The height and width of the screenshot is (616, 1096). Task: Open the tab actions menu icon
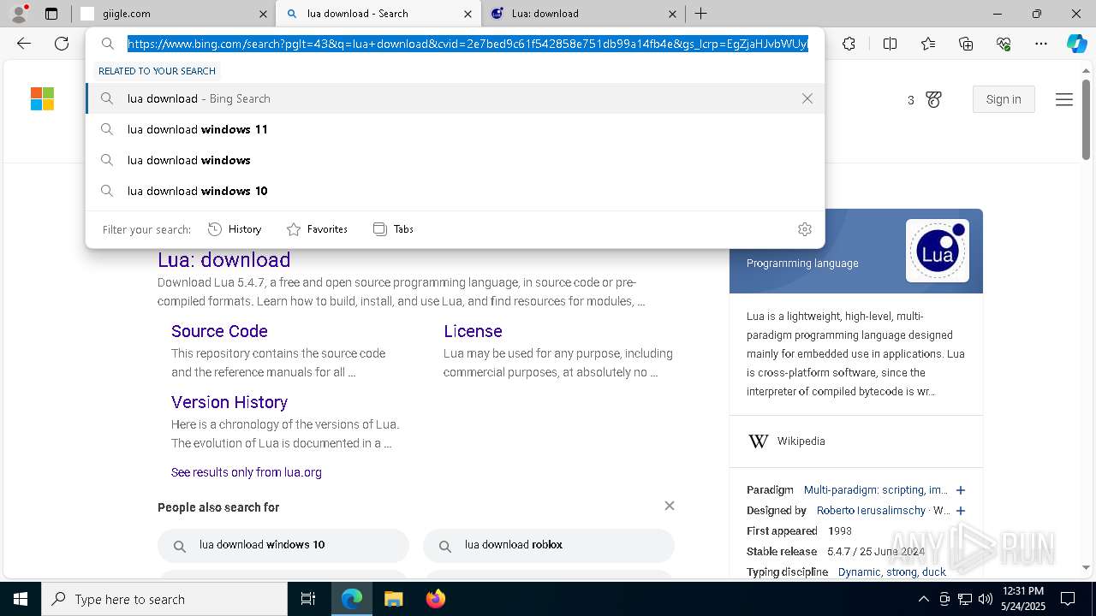tap(51, 14)
